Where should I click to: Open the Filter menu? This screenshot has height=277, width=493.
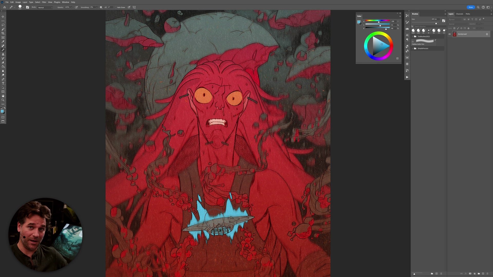[44, 2]
